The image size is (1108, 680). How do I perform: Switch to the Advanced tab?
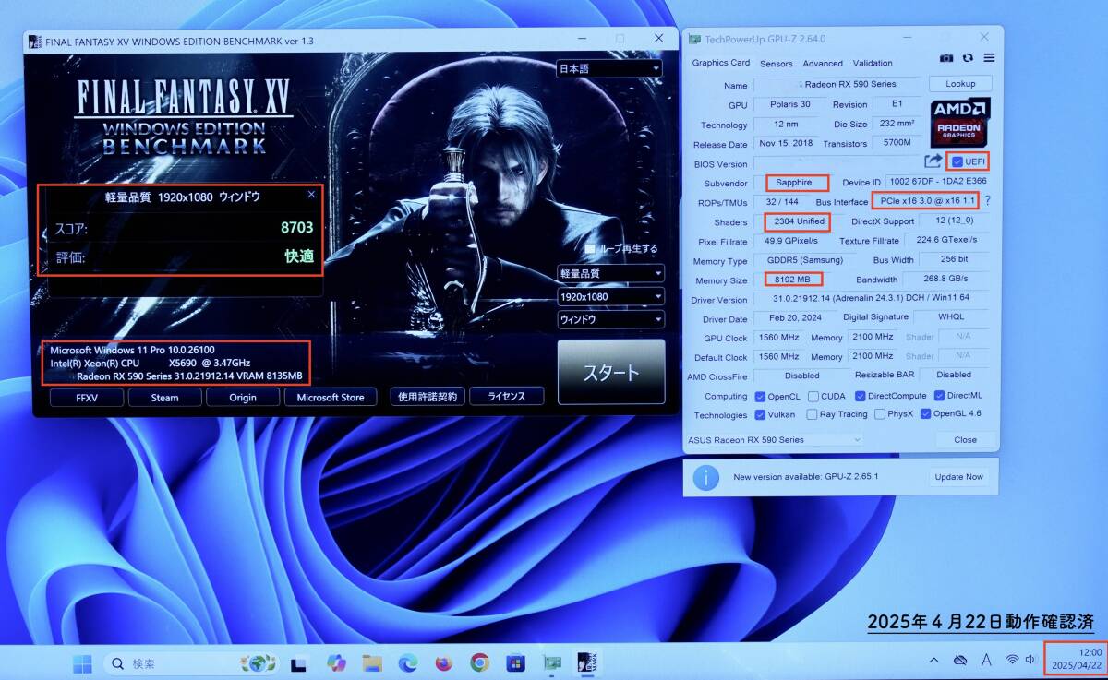click(x=823, y=64)
